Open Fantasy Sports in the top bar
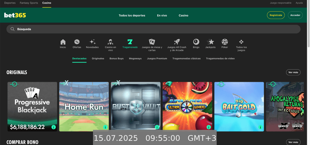This screenshot has height=145, width=310. click(29, 3)
